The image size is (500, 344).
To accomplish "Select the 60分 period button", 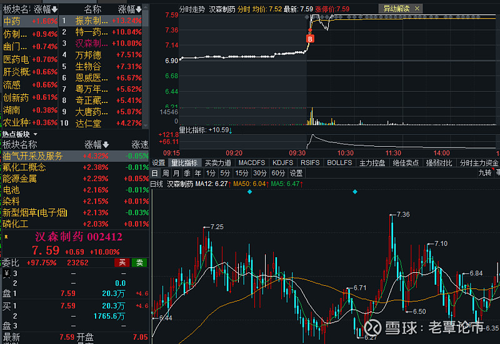I will tap(278, 174).
